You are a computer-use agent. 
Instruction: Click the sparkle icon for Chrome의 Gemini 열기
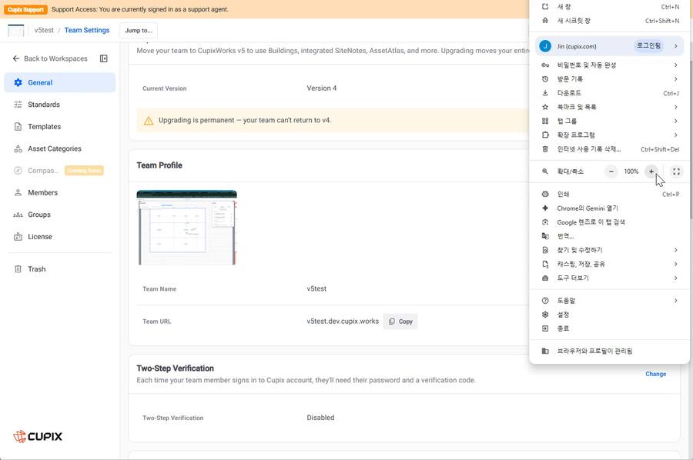(x=545, y=208)
